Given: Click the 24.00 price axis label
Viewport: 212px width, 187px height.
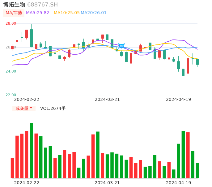Looking at the screenshot, I should (11, 71).
